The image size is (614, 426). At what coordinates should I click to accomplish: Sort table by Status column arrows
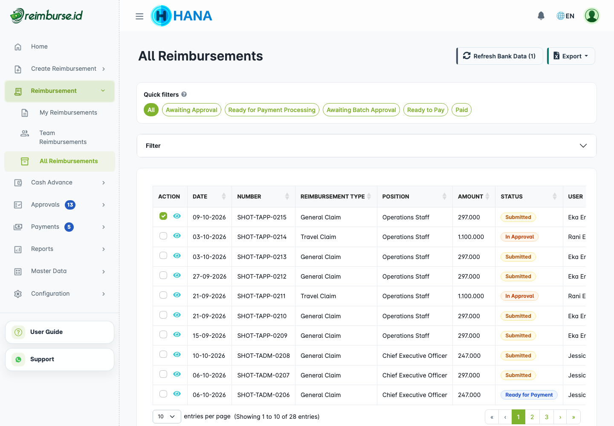pos(555,196)
